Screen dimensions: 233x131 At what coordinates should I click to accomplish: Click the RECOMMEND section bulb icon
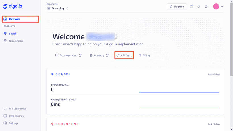(52, 124)
